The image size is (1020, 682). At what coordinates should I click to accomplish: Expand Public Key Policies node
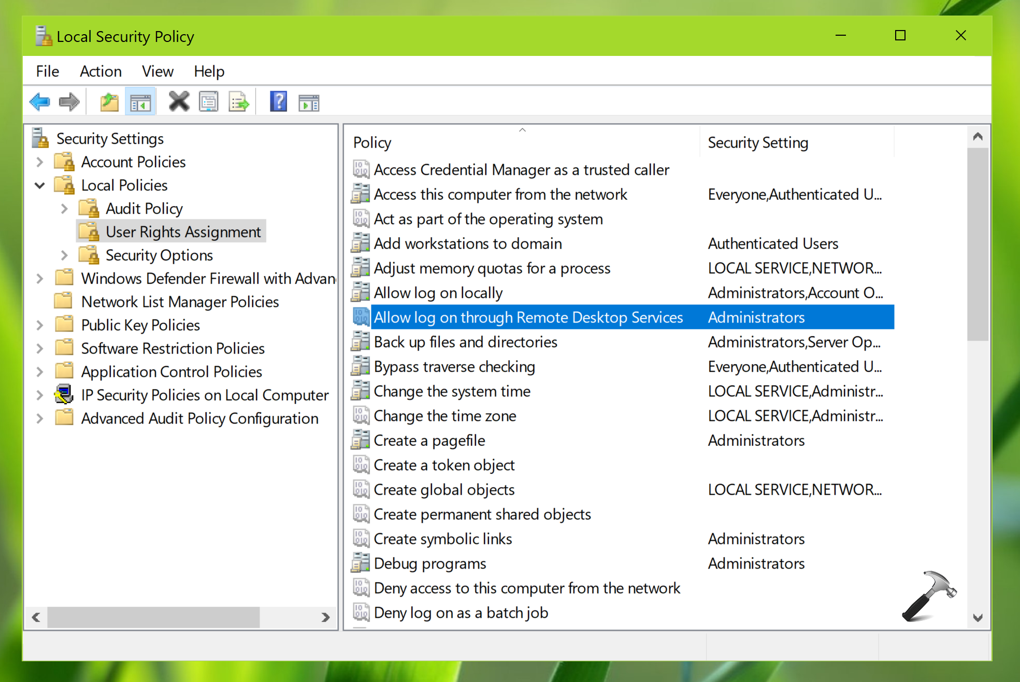pos(40,325)
